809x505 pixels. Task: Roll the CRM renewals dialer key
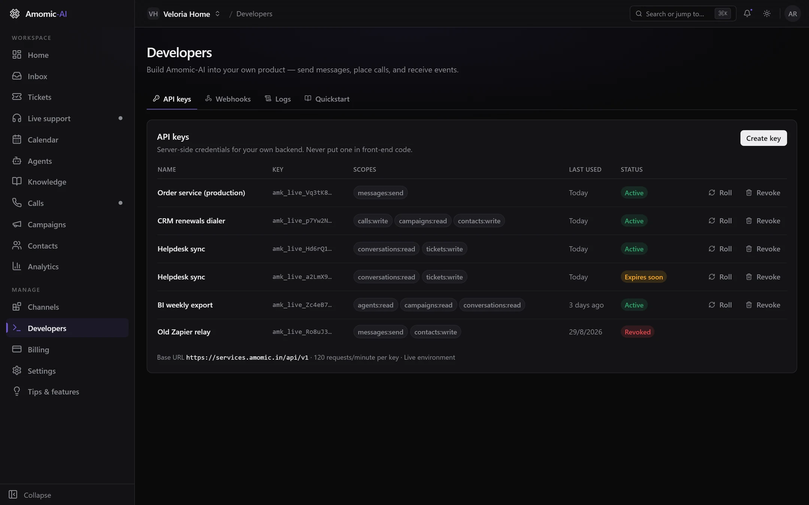pos(720,221)
